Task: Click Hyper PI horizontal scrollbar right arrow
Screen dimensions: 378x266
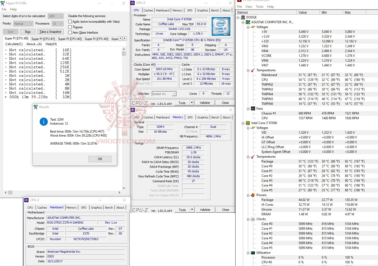Action: [x=119, y=192]
